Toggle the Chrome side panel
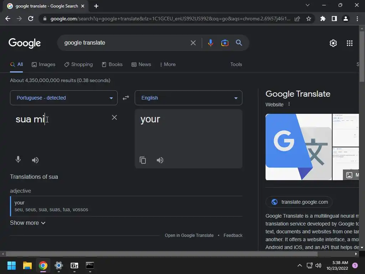The width and height of the screenshot is (365, 274). coord(334,19)
